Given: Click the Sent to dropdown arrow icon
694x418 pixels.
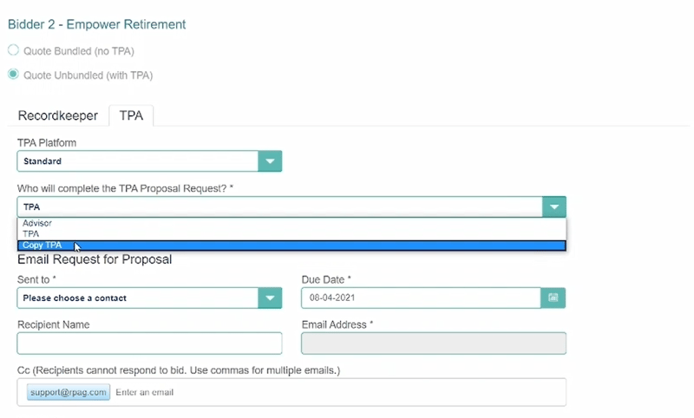Looking at the screenshot, I should click(x=270, y=298).
